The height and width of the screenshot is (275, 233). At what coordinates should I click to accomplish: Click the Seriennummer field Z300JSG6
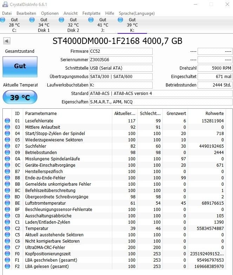[121, 60]
